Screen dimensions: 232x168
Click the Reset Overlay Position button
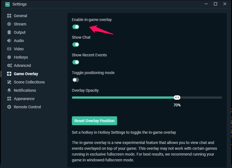tap(94, 121)
